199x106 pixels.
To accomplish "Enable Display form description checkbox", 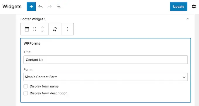I will coord(26,93).
